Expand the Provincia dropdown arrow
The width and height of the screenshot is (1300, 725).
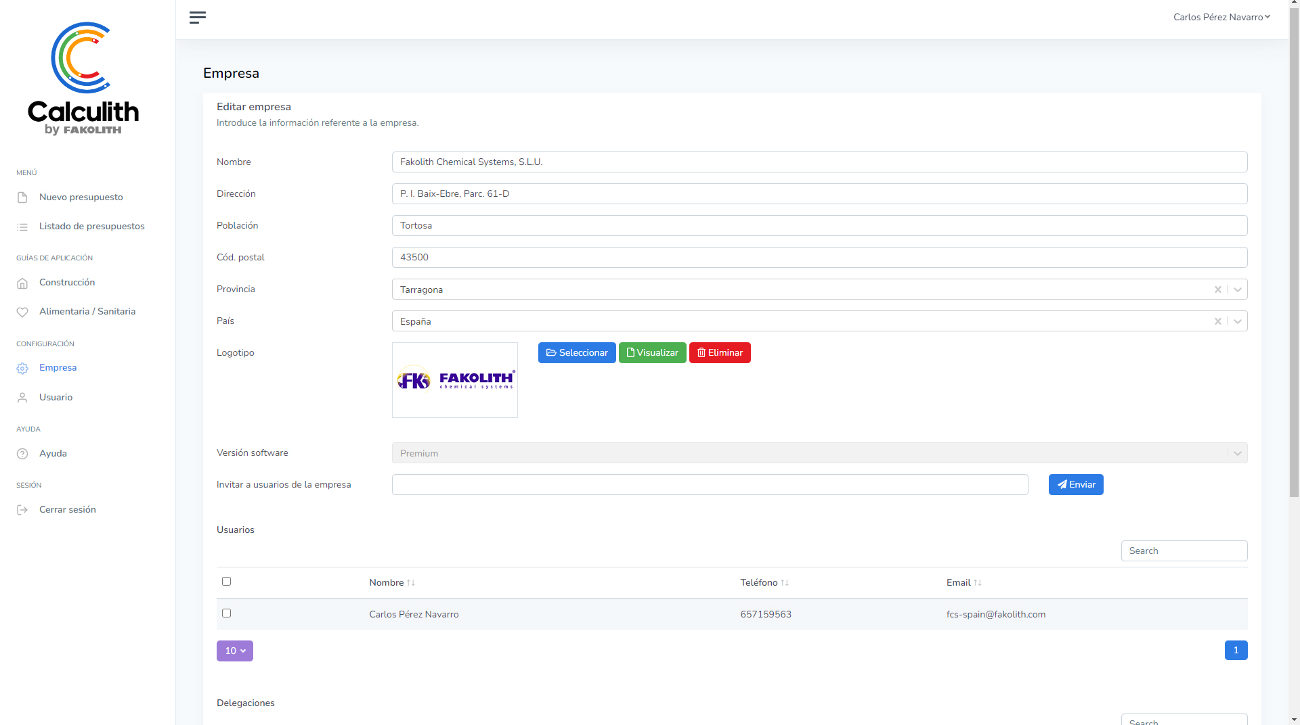coord(1237,289)
